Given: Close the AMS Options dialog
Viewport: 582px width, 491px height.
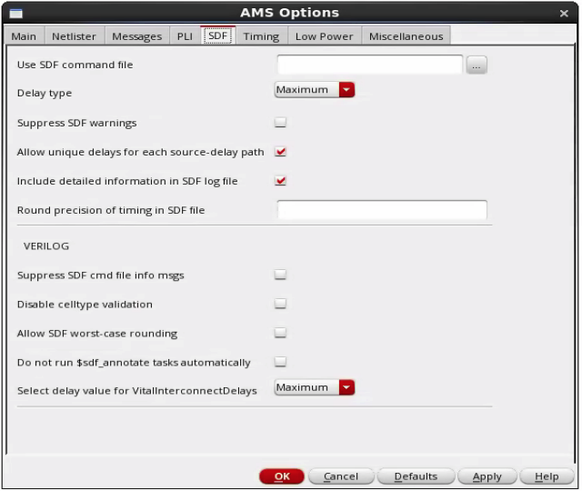Looking at the screenshot, I should pos(564,13).
